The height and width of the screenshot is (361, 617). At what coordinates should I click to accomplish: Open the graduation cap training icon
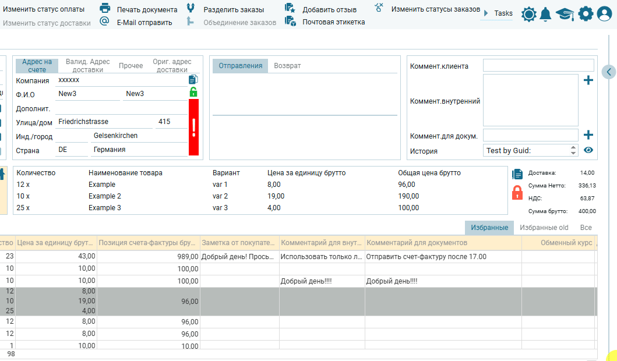[565, 15]
